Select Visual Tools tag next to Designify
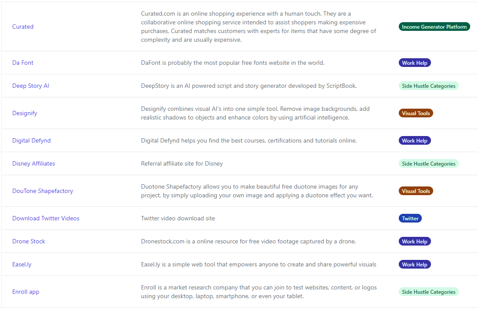This screenshot has width=478, height=309. pyautogui.click(x=416, y=113)
